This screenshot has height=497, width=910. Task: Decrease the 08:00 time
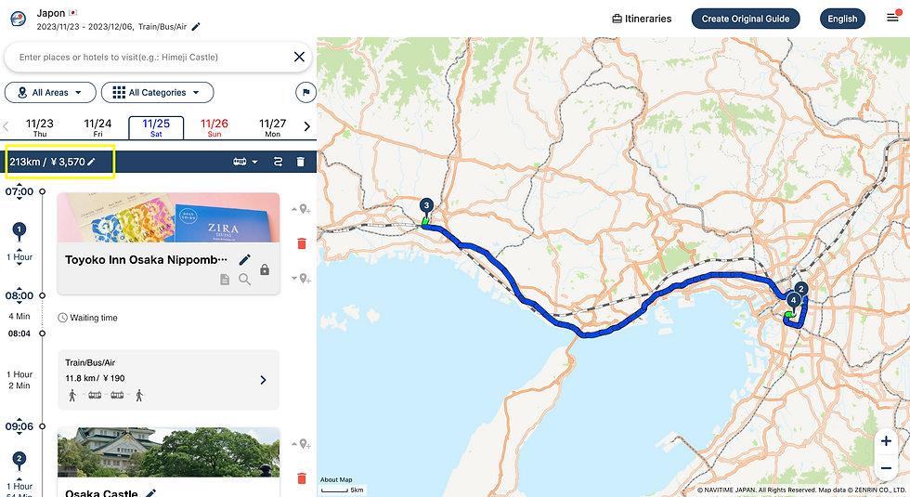pos(19,303)
